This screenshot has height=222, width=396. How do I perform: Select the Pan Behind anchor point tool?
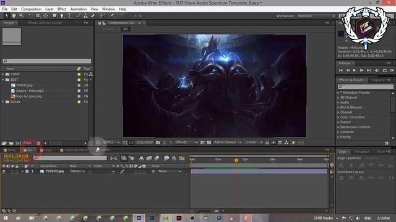45,16
